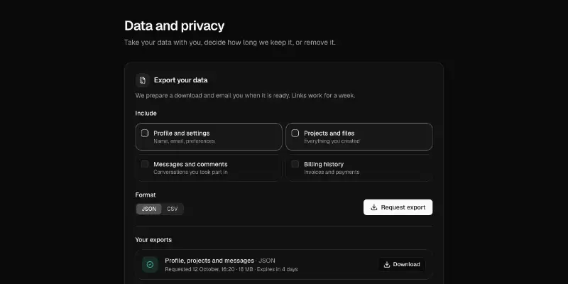Click the "Export your data" section title
Image resolution: width=568 pixels, height=284 pixels.
click(x=181, y=80)
